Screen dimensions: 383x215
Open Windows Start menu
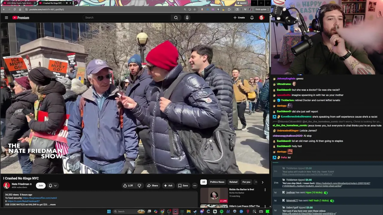(109, 211)
